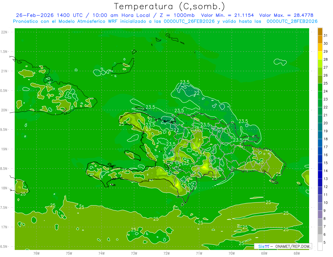Click the '17N' latitude label
333x257 pixels.
click(4, 227)
